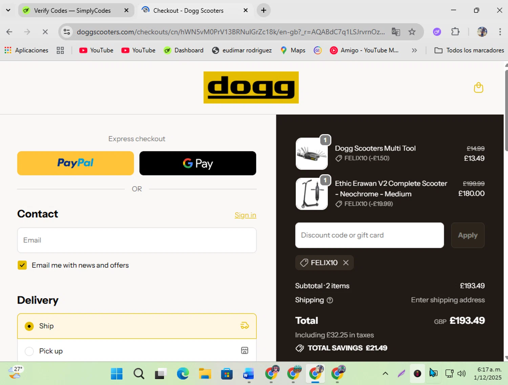Open Todos los marcadores folder
Viewport: 508px width, 385px height.
pyautogui.click(x=469, y=50)
